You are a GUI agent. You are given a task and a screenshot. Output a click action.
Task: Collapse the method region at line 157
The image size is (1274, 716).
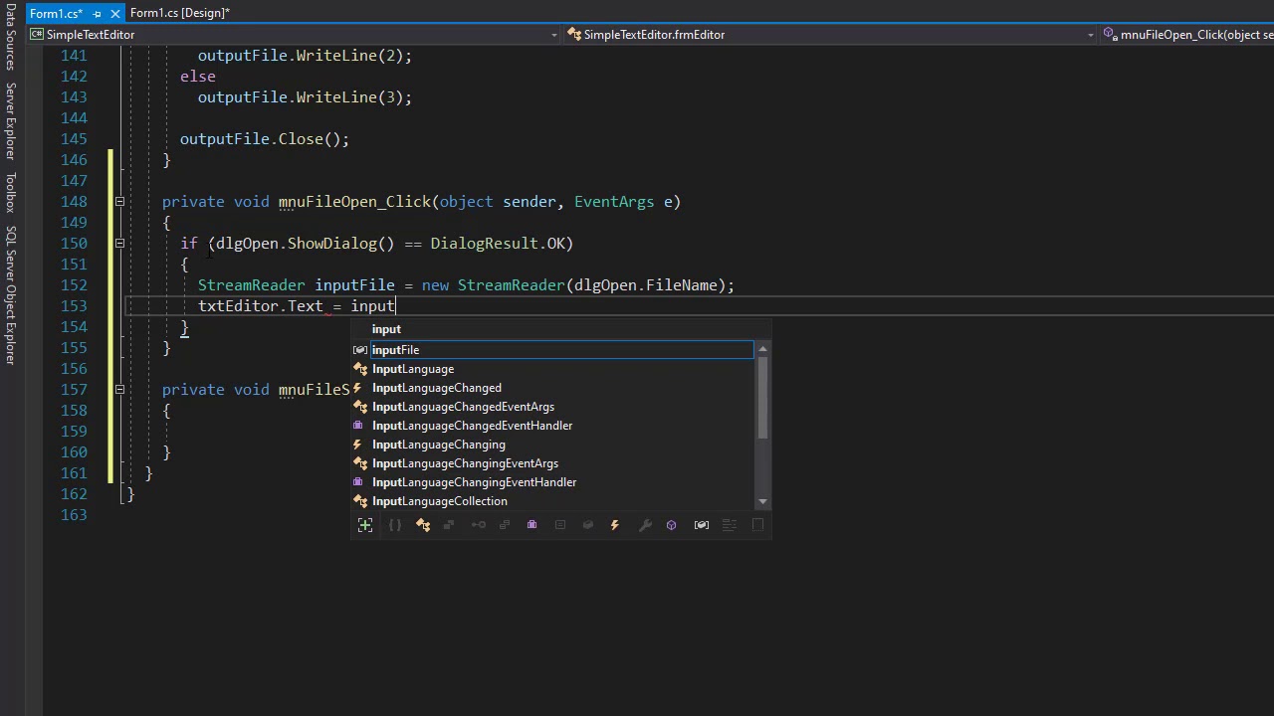coord(119,390)
